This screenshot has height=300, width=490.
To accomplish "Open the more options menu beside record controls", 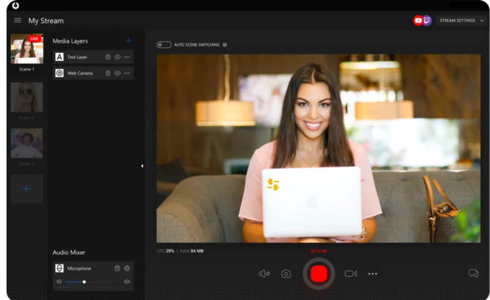I will pyautogui.click(x=372, y=274).
